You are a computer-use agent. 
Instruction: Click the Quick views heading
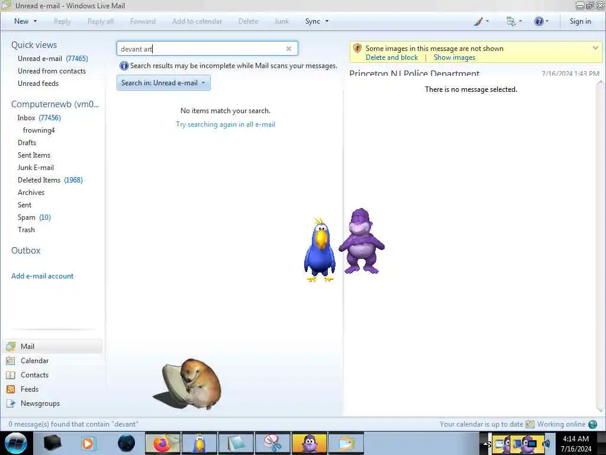coord(34,45)
